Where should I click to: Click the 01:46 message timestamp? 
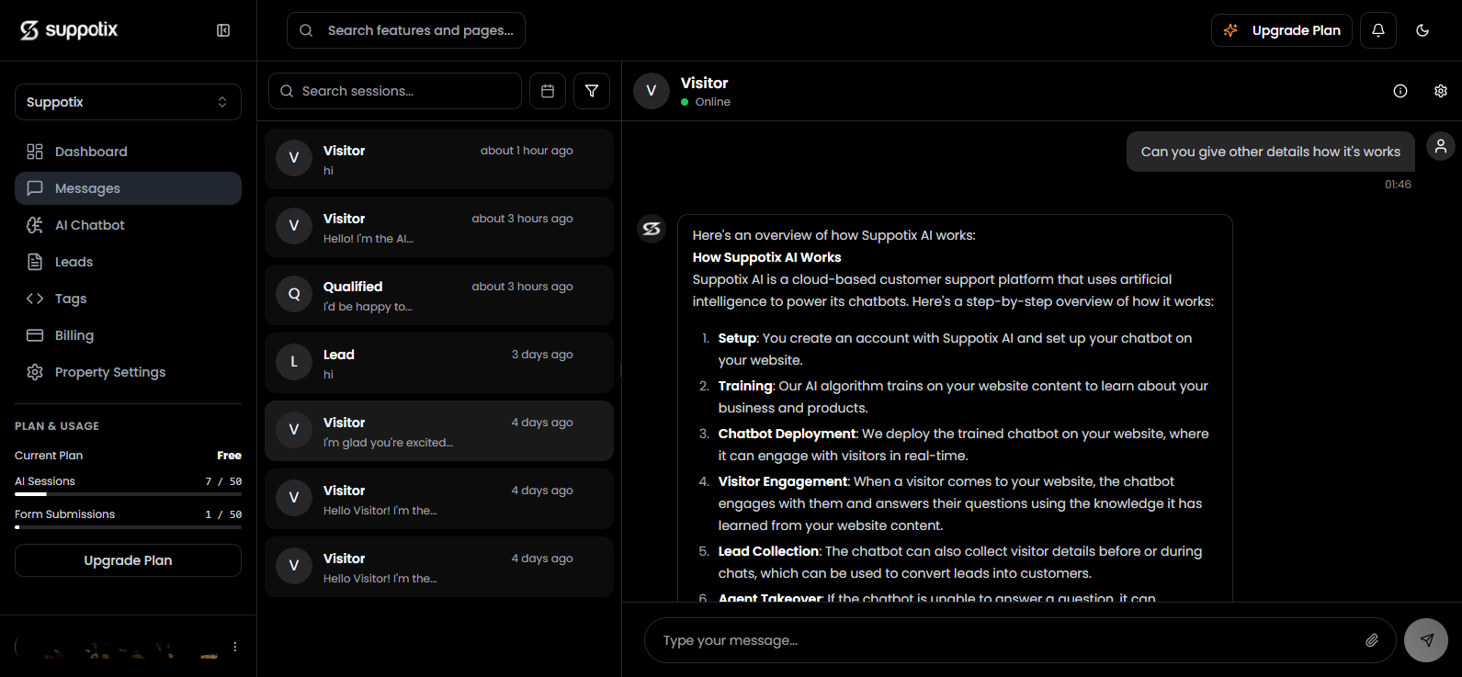click(1398, 185)
